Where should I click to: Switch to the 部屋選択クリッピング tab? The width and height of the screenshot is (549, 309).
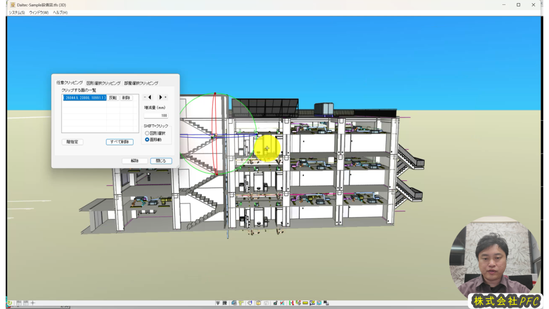[141, 83]
